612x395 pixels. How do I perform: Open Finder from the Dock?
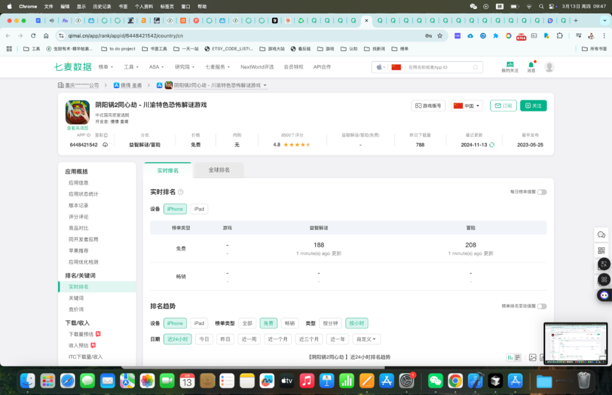coord(27,381)
